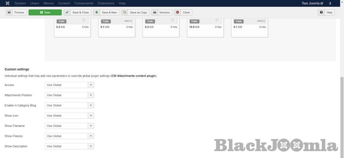The width and height of the screenshot is (344, 158).
Task: Click the Preview image icon
Action: pyautogui.click(x=9, y=12)
